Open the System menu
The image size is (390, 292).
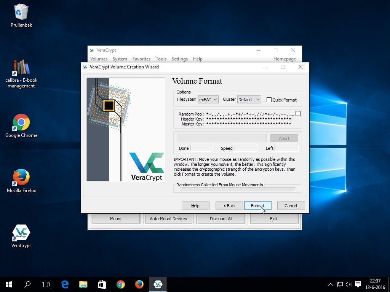point(120,59)
